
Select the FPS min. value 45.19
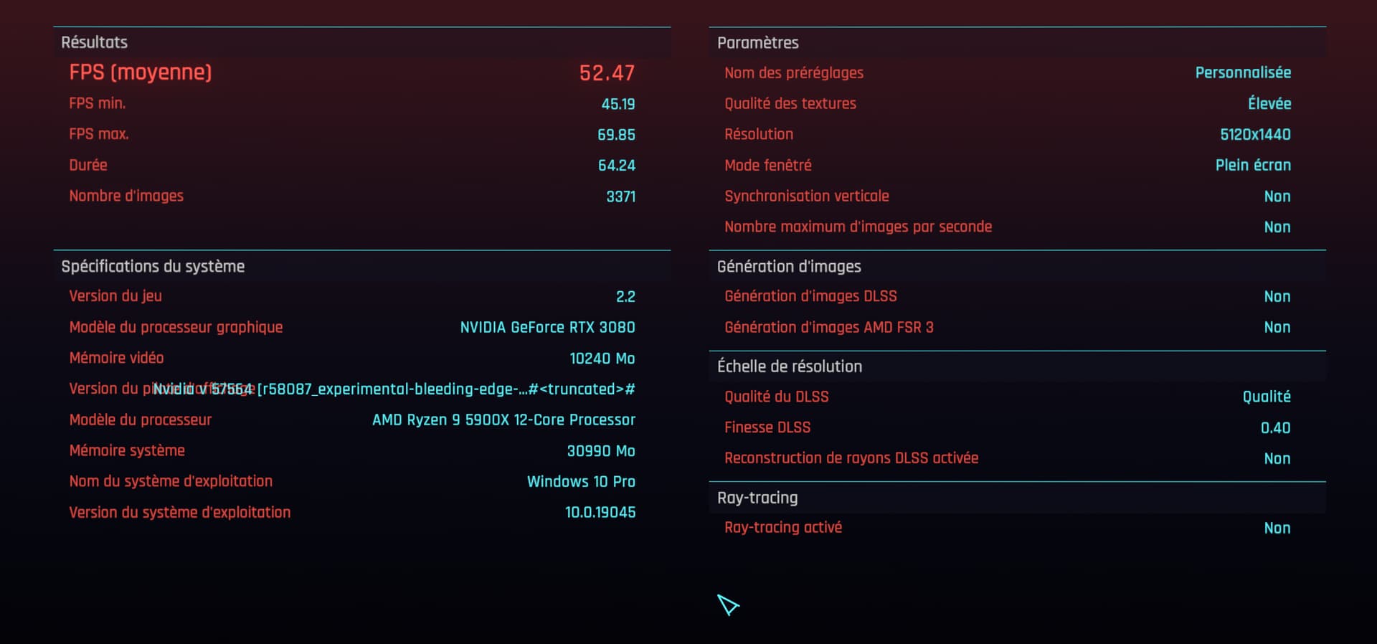[617, 104]
